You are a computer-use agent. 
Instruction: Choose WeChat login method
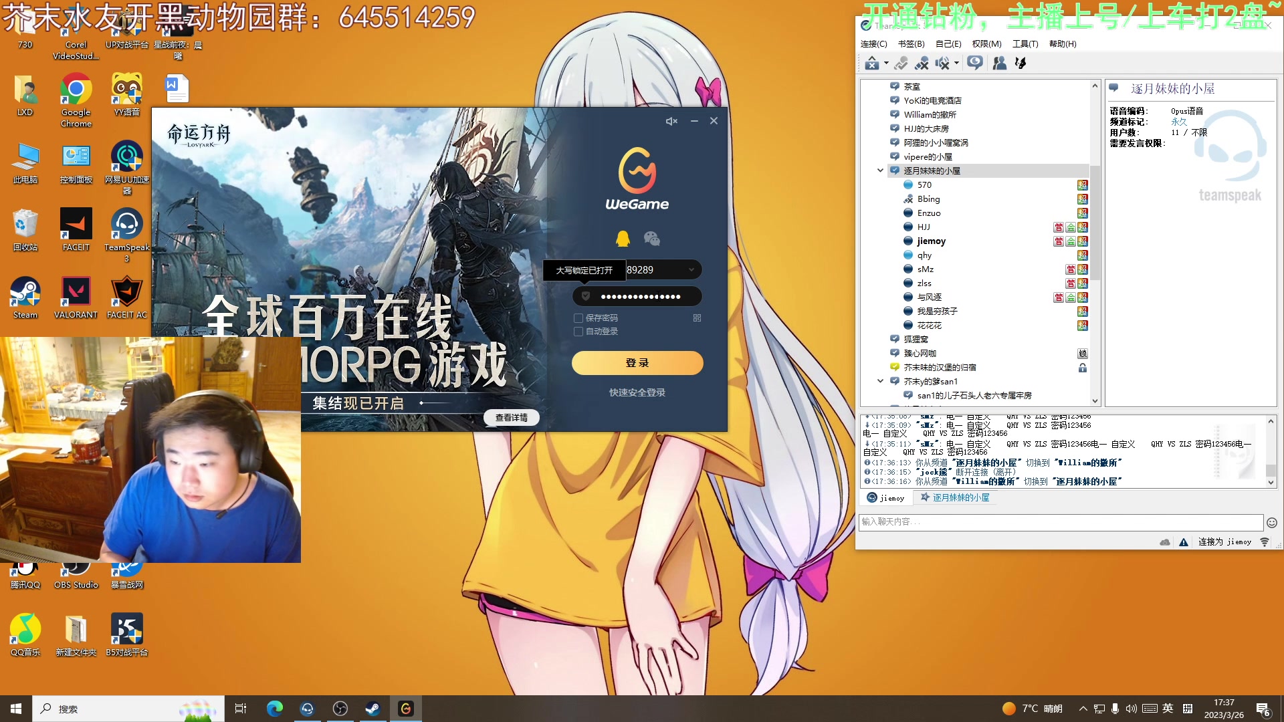point(651,239)
